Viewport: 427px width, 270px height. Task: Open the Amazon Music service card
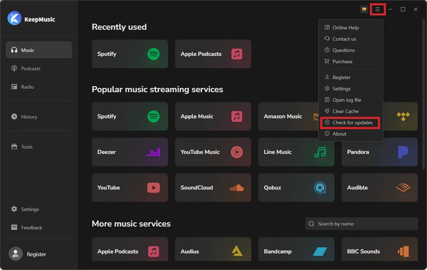click(x=288, y=116)
